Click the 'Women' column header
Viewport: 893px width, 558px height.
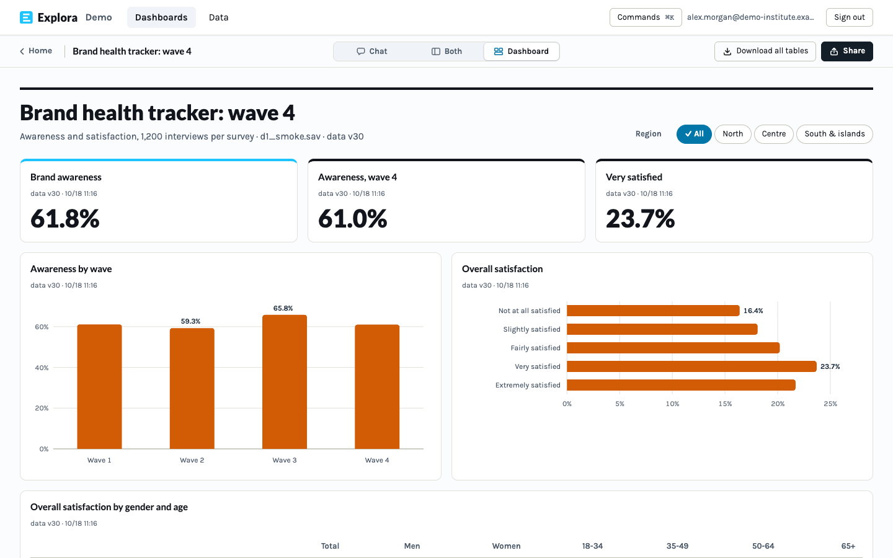[x=507, y=546]
